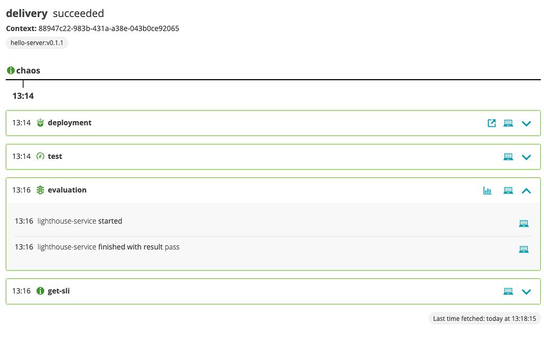Click the green chaos stage info icon
The height and width of the screenshot is (340, 544).
pyautogui.click(x=11, y=71)
